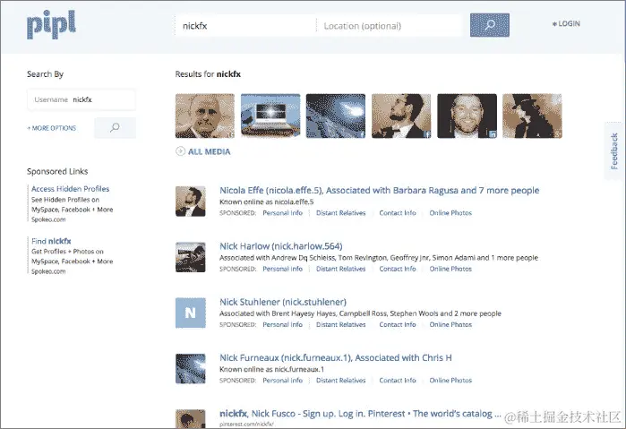The image size is (626, 429).
Task: Open the smiling bearded man thumbnail
Action: click(467, 116)
